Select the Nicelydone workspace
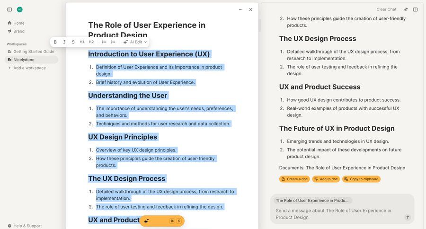 click(31, 60)
